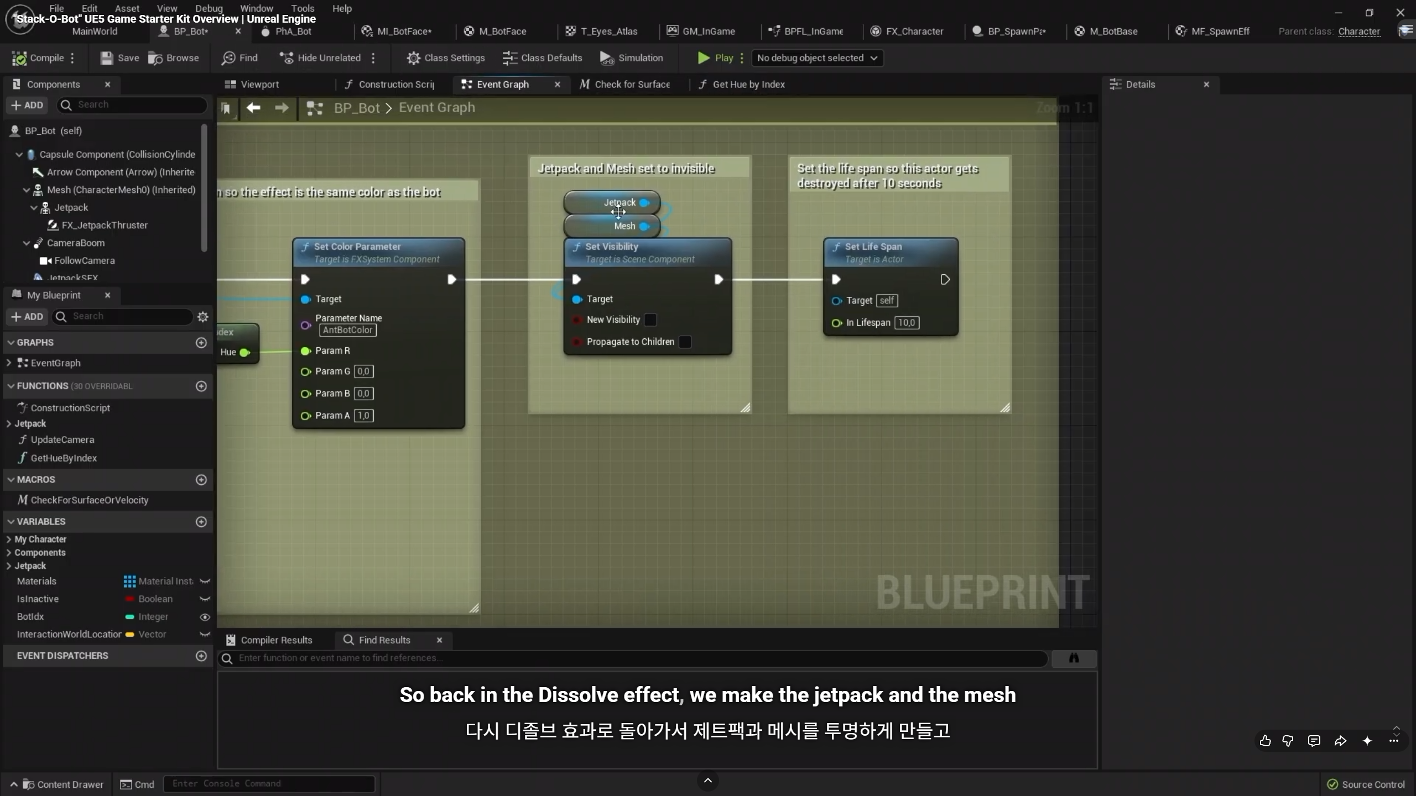Browse to asset in content browser
This screenshot has width=1416, height=796.
(x=174, y=58)
